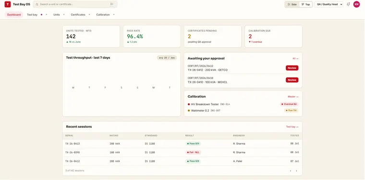This screenshot has height=180, width=365.
Task: Select the Dashboard tab
Action: [14, 15]
